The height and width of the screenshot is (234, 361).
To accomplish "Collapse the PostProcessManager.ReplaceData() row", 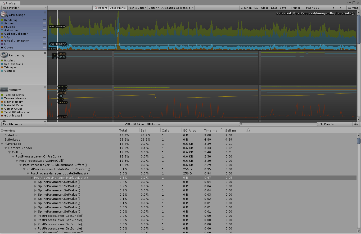I will [x=31, y=178].
